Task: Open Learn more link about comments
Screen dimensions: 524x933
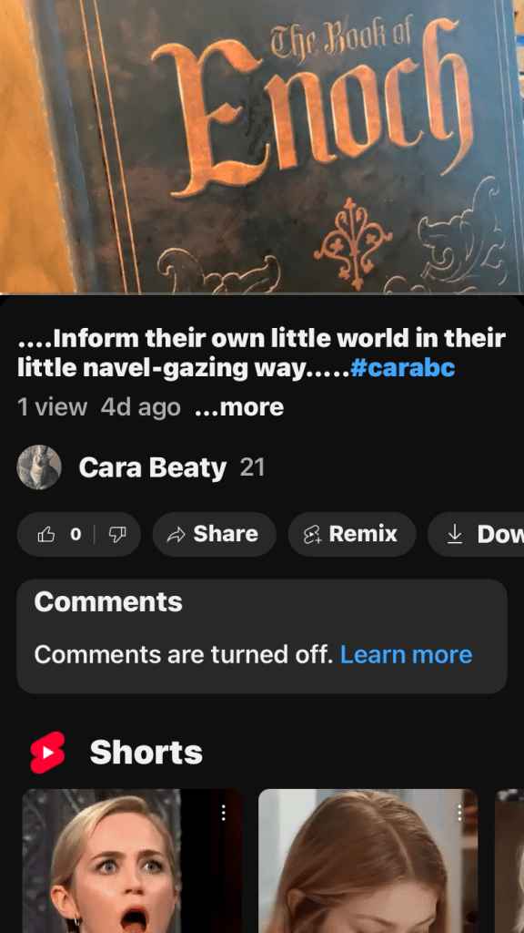Action: [407, 654]
